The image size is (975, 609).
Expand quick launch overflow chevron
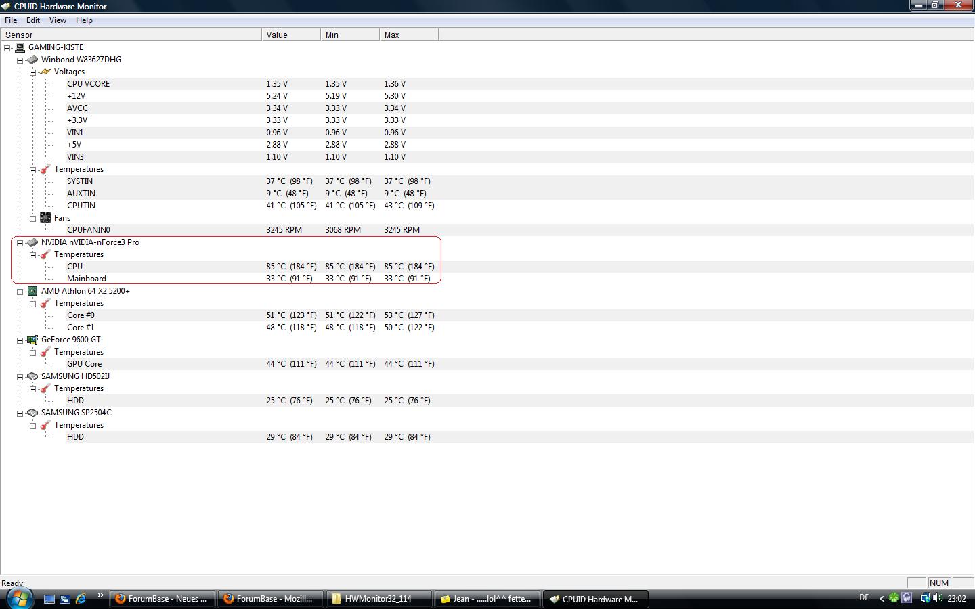(x=100, y=595)
